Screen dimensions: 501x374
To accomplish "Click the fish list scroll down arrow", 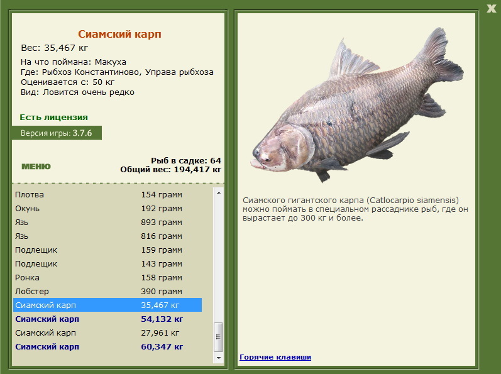I will click(x=219, y=358).
